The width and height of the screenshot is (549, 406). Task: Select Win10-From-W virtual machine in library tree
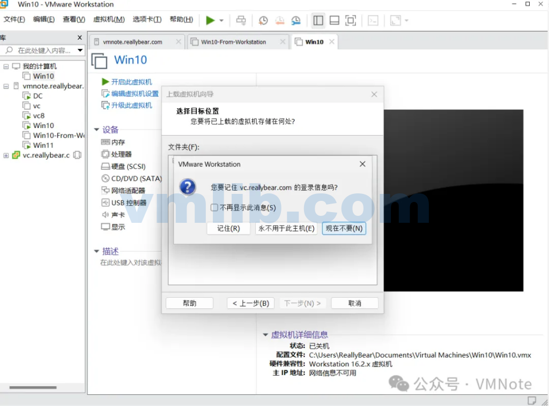pyautogui.click(x=58, y=136)
